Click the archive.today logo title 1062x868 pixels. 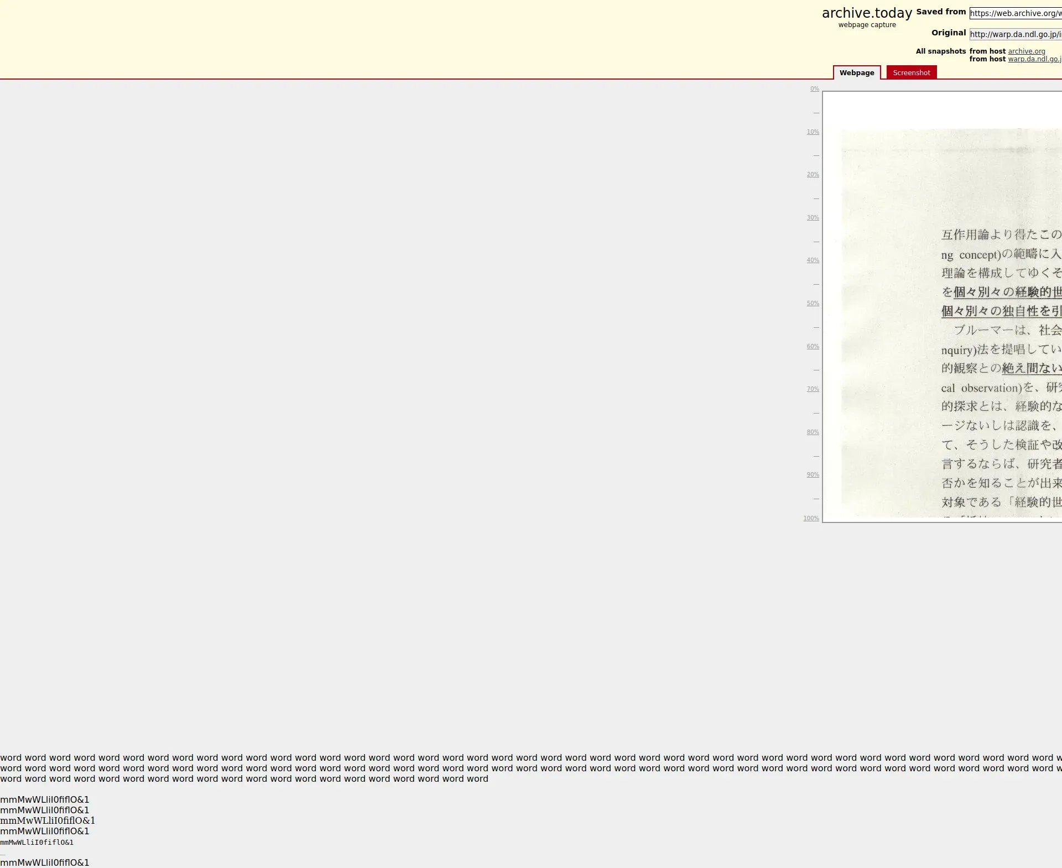(866, 13)
